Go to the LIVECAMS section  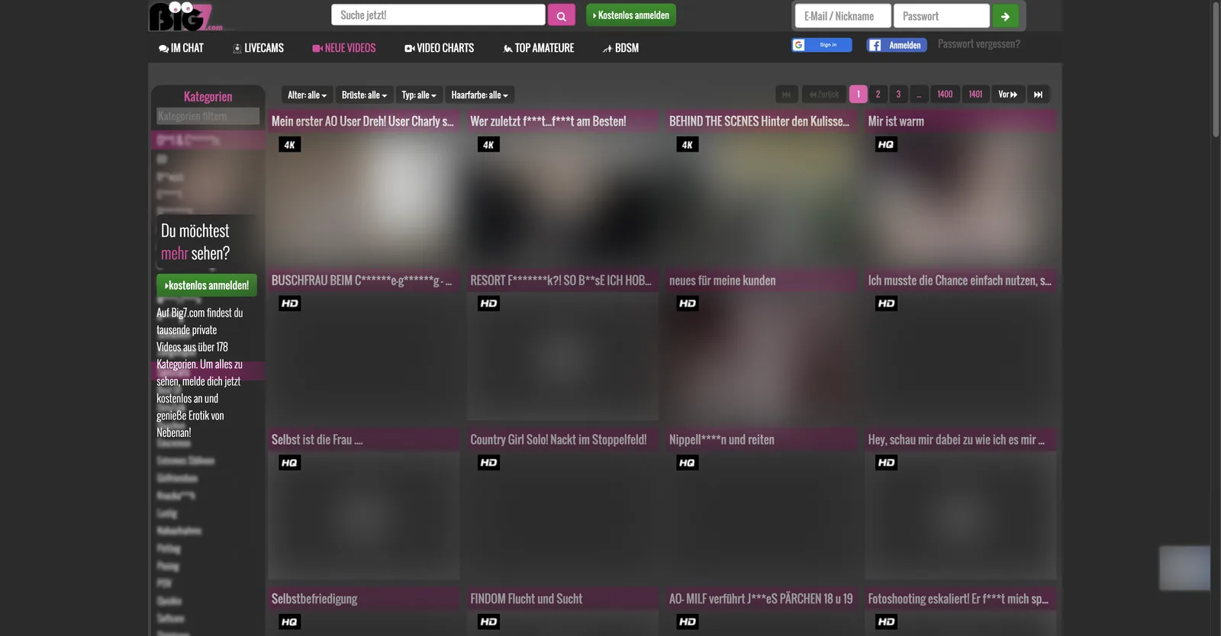(258, 48)
